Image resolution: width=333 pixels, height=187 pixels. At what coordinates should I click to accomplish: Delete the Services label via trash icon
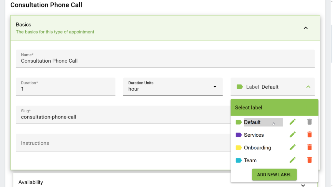tap(309, 134)
